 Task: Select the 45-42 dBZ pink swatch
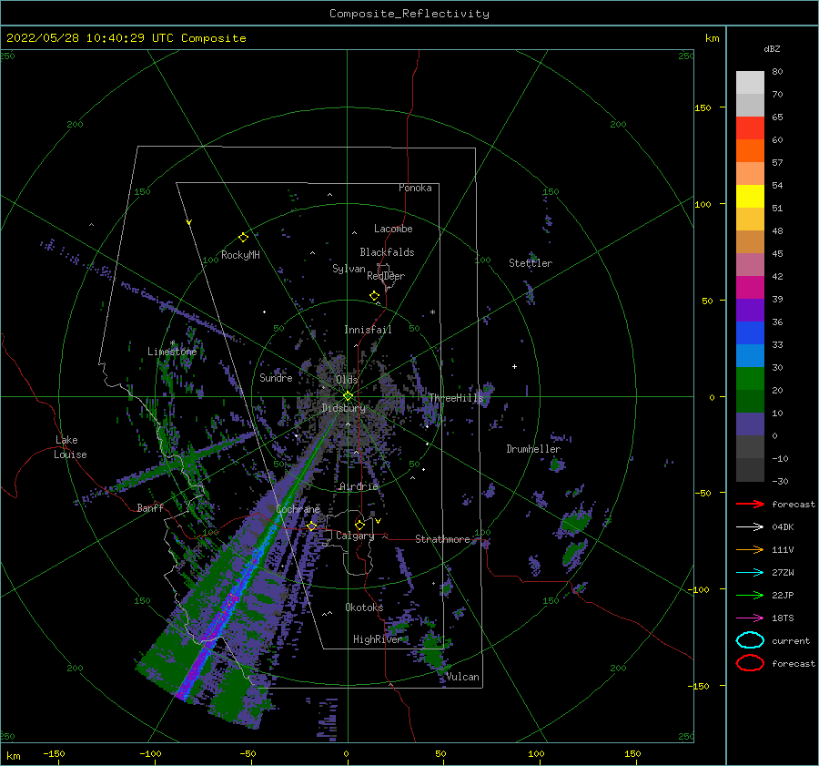click(x=750, y=264)
